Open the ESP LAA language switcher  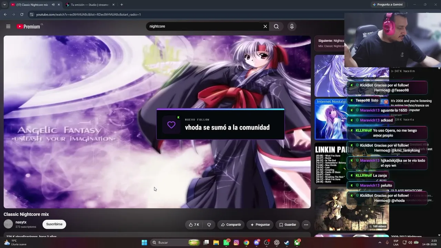click(396, 242)
